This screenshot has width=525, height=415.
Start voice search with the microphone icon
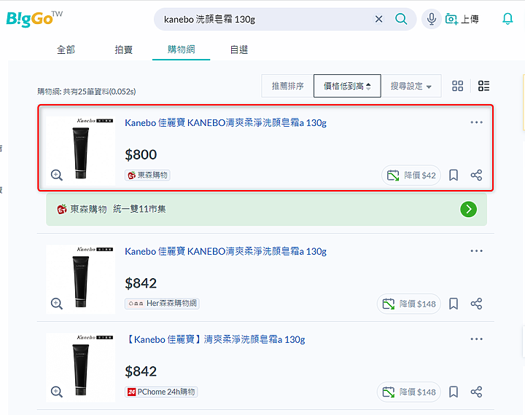pos(431,19)
